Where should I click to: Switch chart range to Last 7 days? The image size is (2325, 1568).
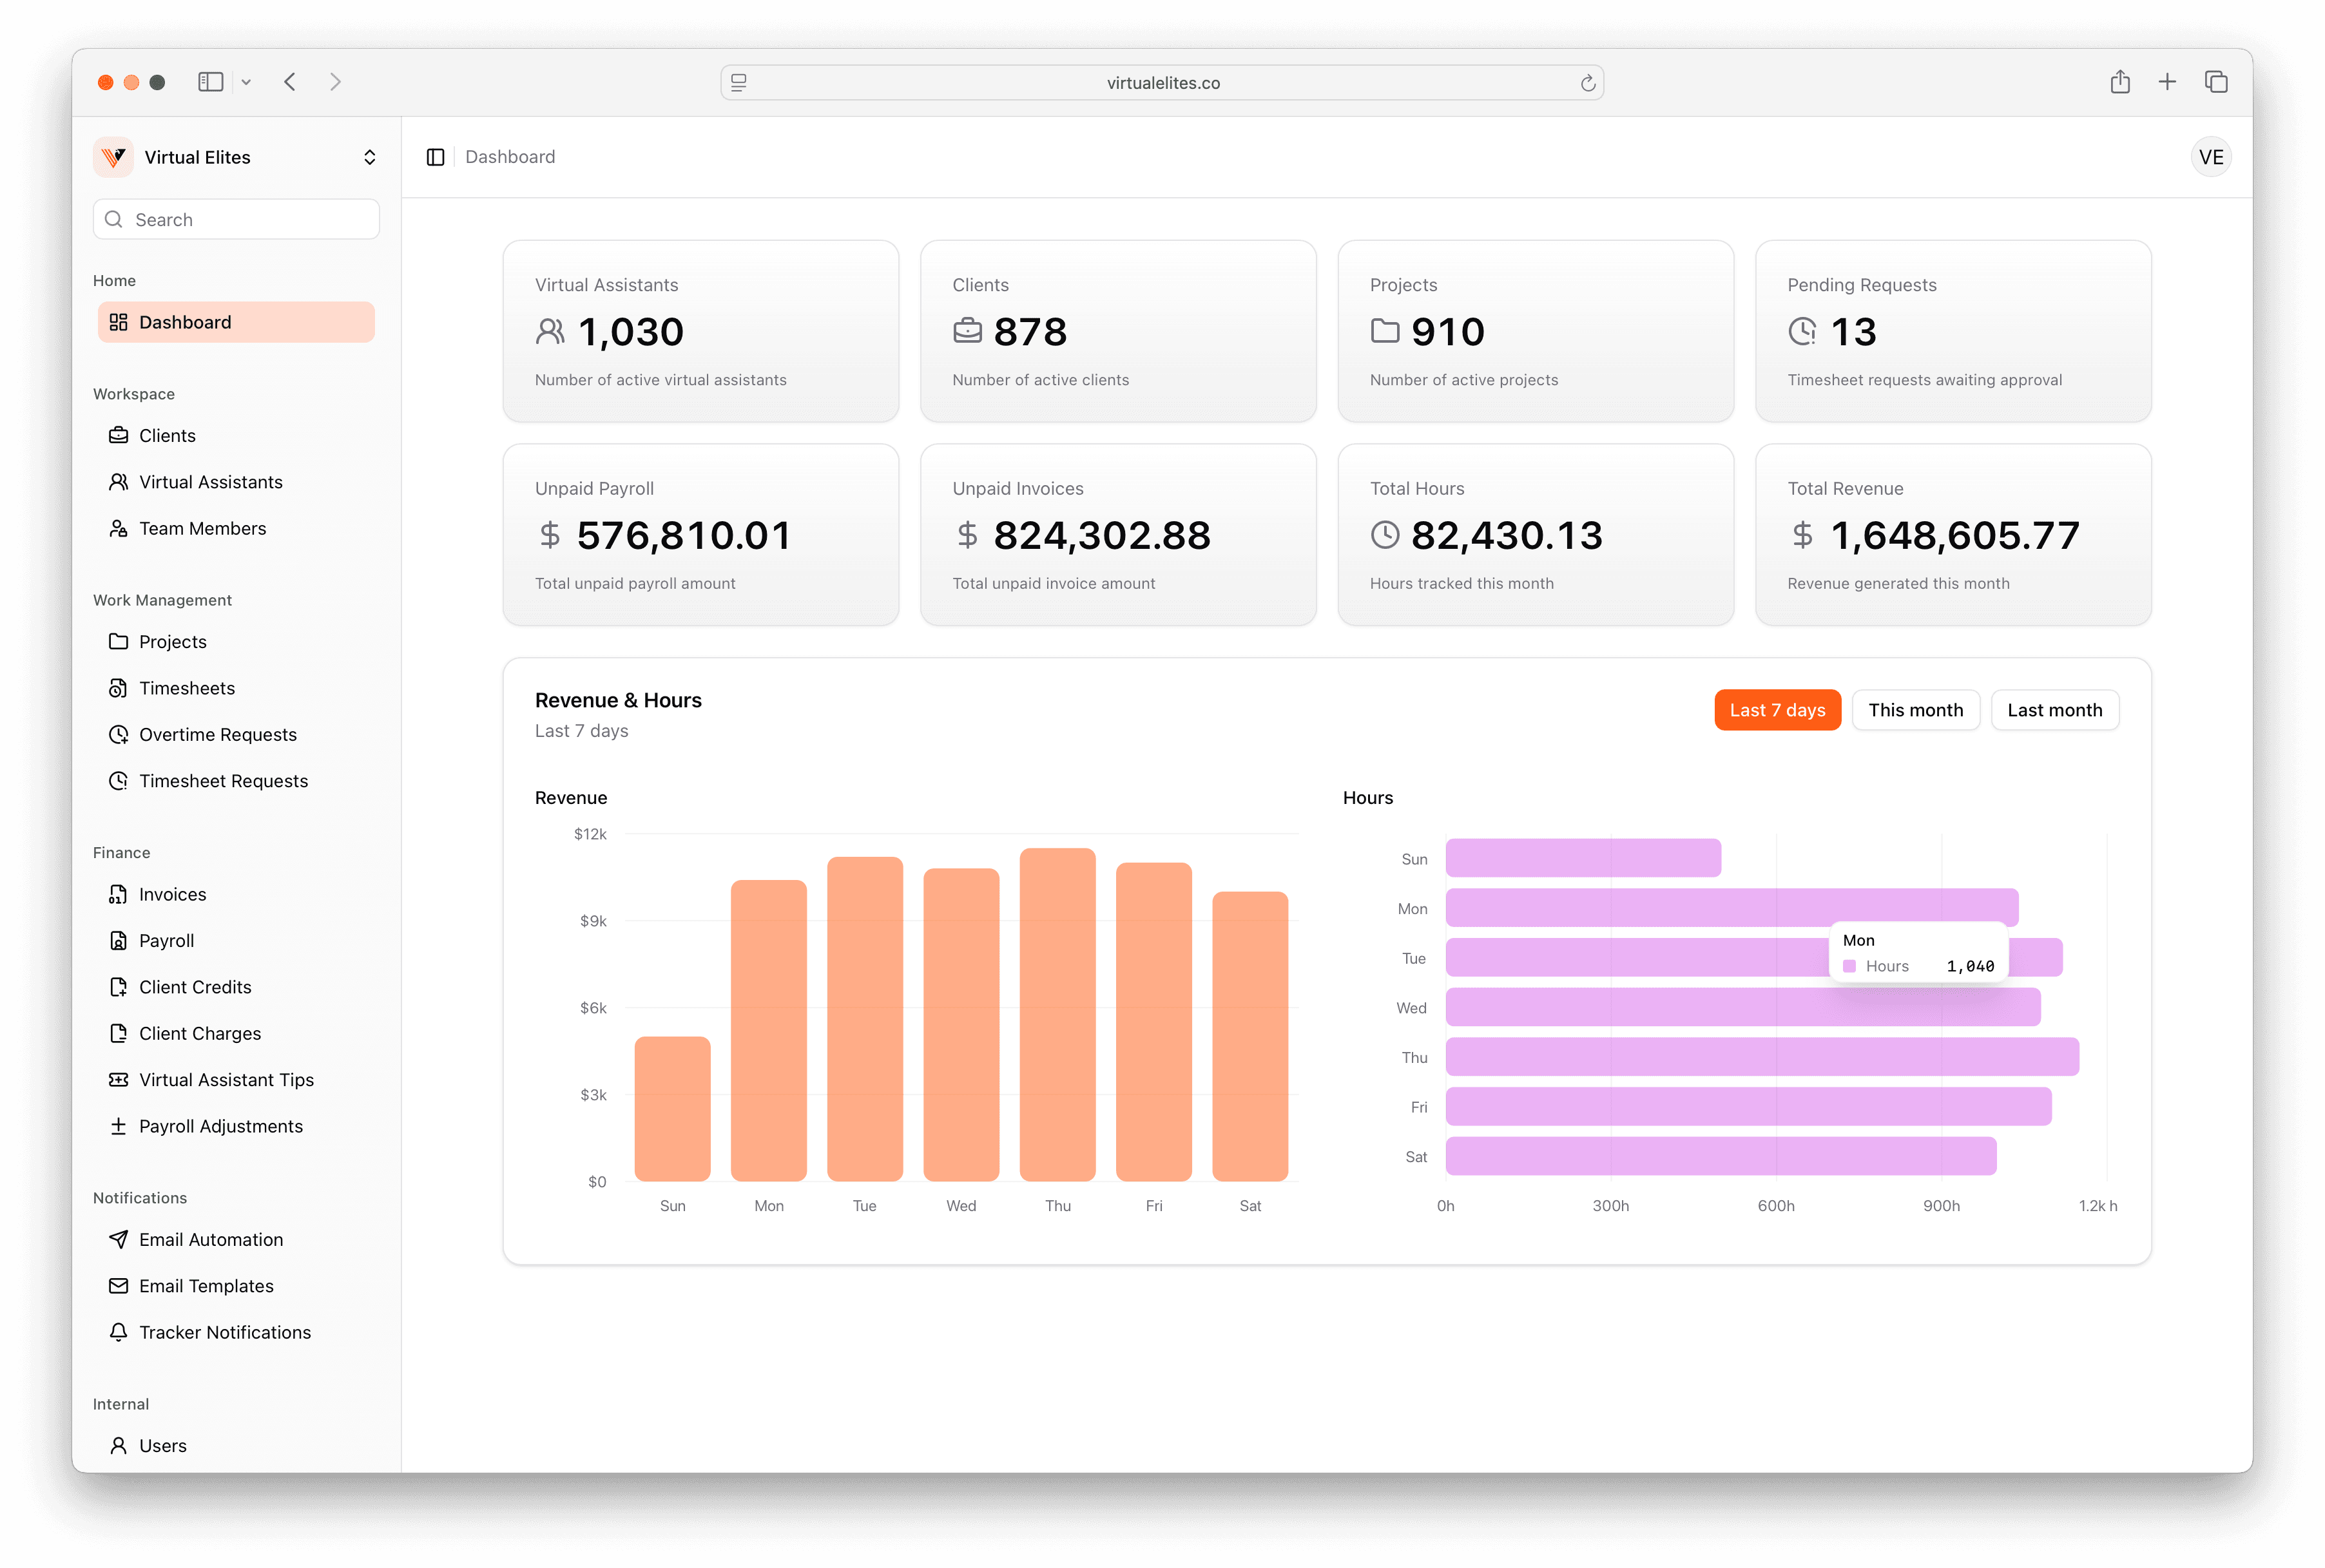click(1777, 710)
